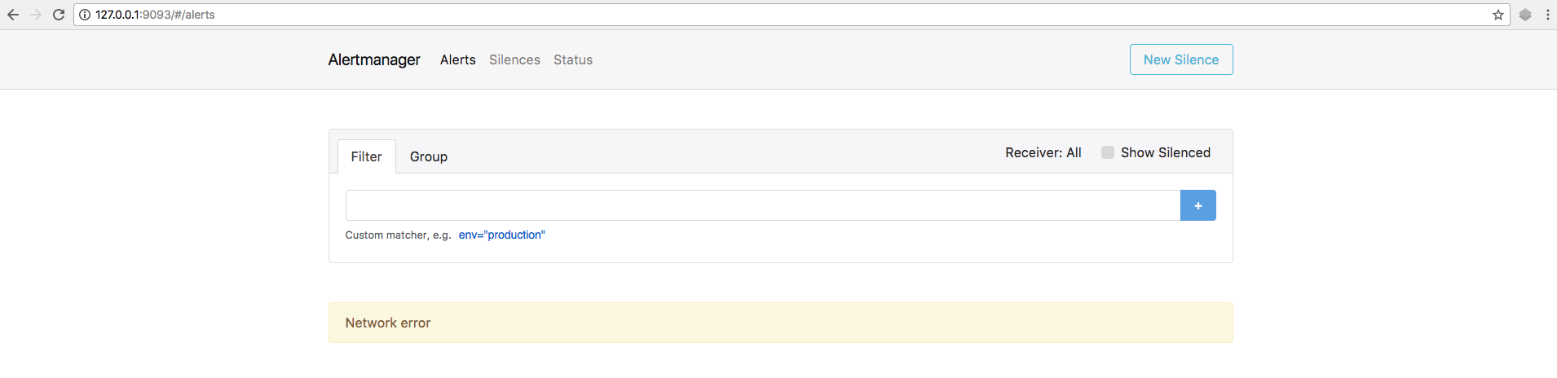Click the browser extension icon
Viewport: 1557px width, 378px height.
1525,15
